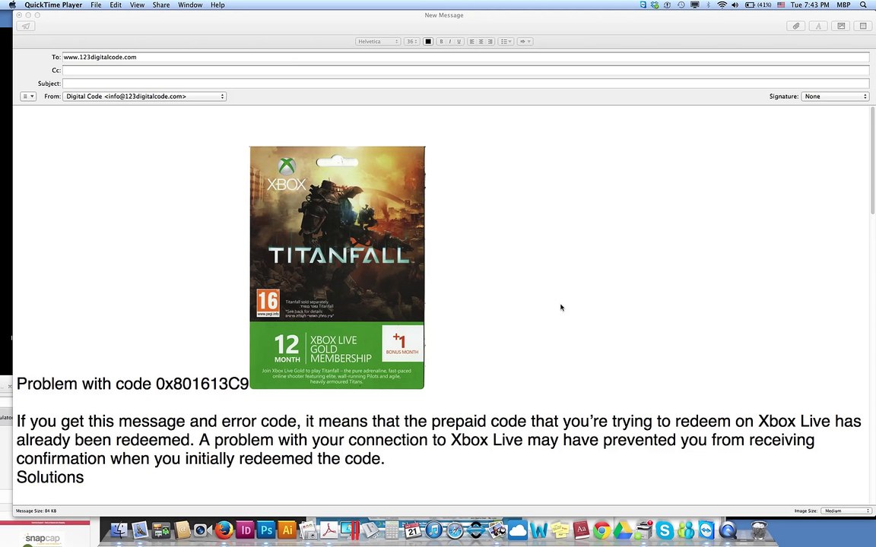Toggle underline formatting
The width and height of the screenshot is (876, 547).
(x=459, y=41)
